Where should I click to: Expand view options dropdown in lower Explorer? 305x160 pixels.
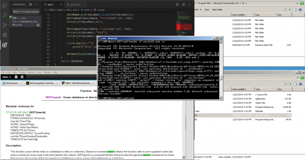coord(290,84)
